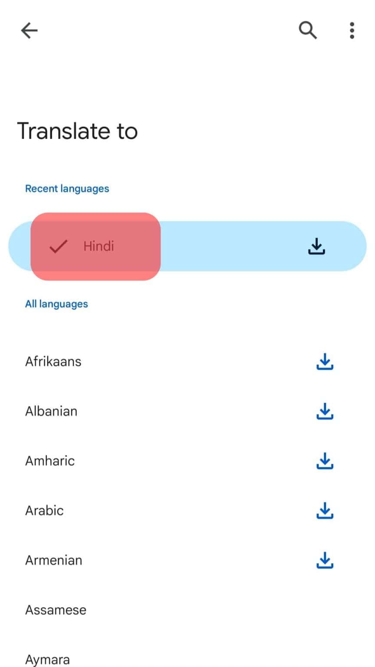The image size is (375, 667).
Task: Select Afrikaans as target language
Action: (x=53, y=361)
